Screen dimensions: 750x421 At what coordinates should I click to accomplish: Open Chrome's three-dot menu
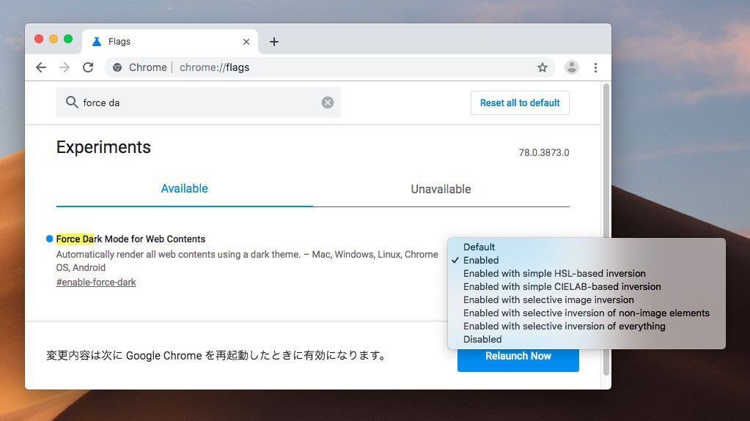click(x=595, y=67)
